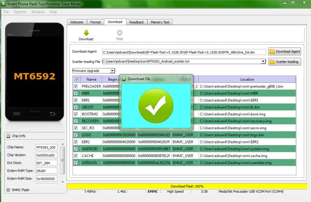Viewport: 311px width, 202px height.
Task: Uncheck the PRELOADER checkbox
Action: [x=76, y=86]
